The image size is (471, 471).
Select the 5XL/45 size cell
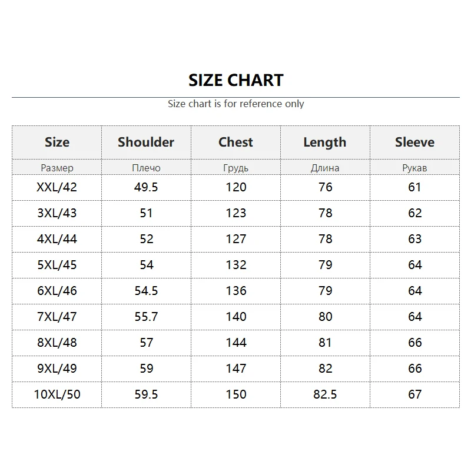click(x=57, y=265)
